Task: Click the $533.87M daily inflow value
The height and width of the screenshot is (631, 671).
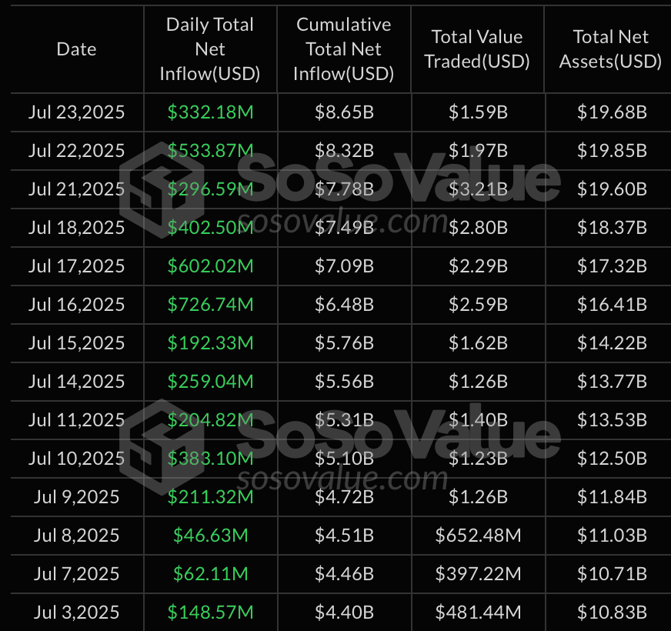Action: tap(210, 151)
